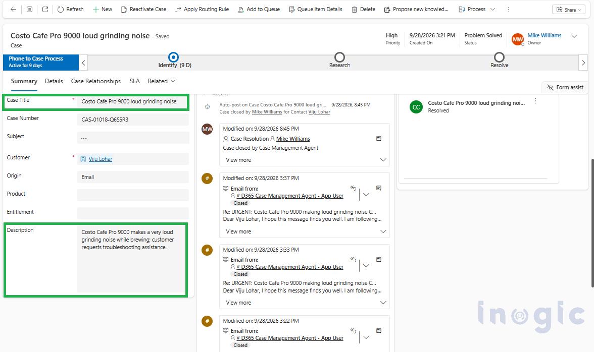Open the Case Relationships tab
Viewport: 594px width, 352px height.
(x=96, y=81)
